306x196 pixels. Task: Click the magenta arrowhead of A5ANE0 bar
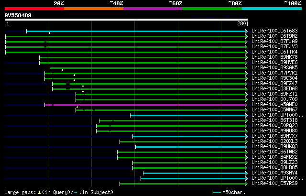coord(247,105)
